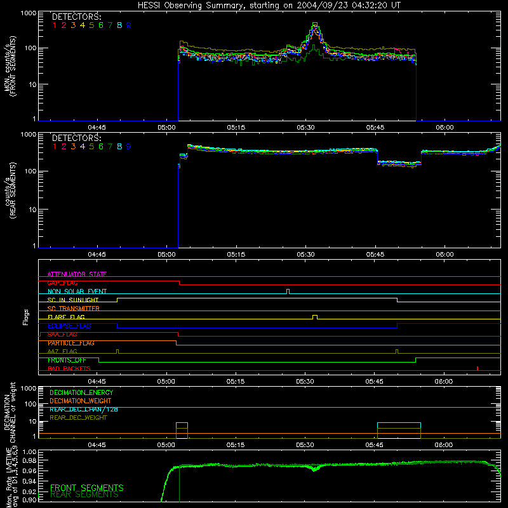508x508 pixels.
Task: Click the 04:45 tick label under the front segments plot
Action: tap(97, 128)
